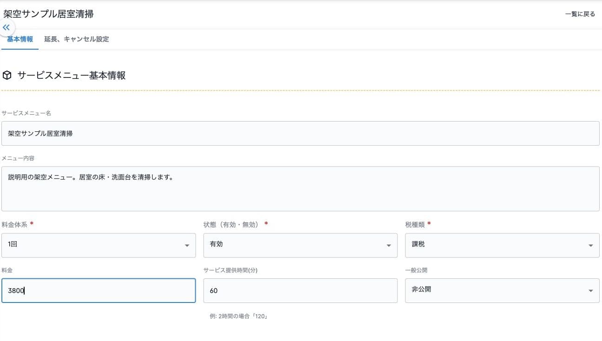602x341 pixels.
Task: Click the メニュー内容 field label
Action: (x=18, y=158)
